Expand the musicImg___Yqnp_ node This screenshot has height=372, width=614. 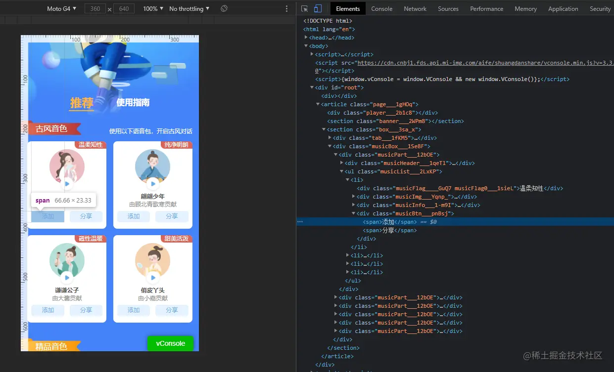tap(354, 197)
